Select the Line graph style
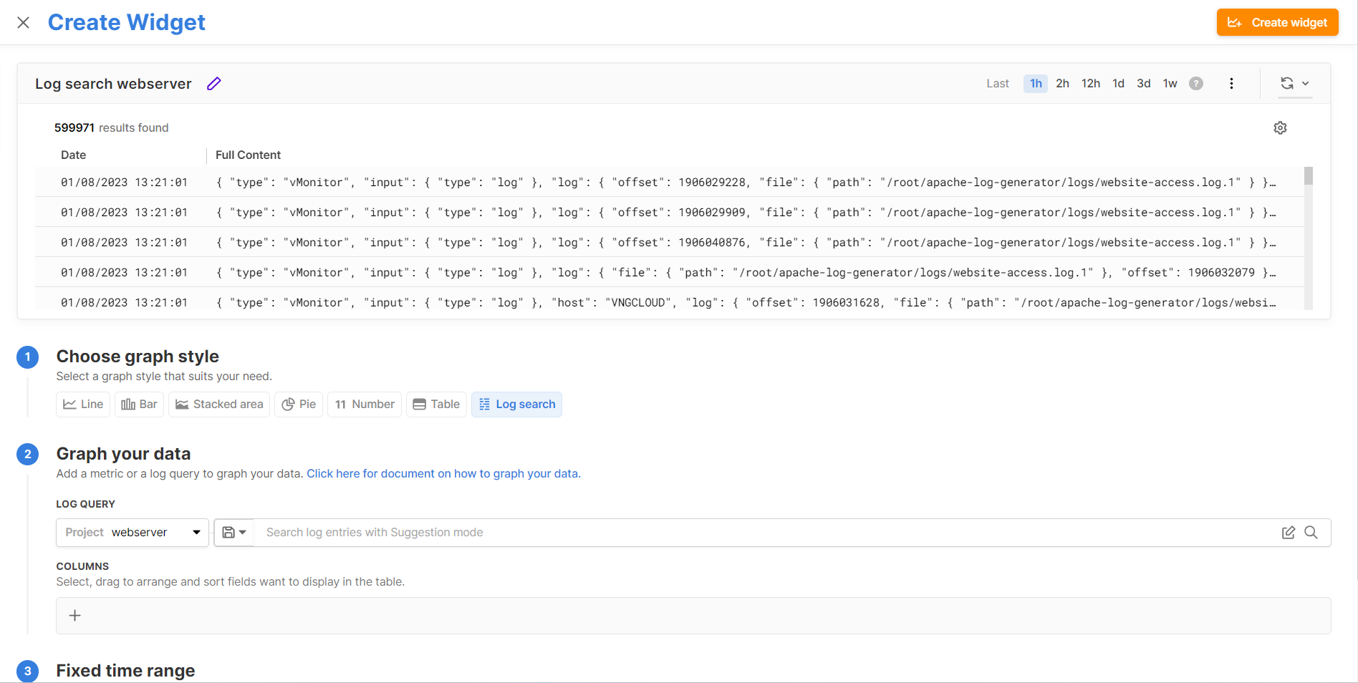Image resolution: width=1358 pixels, height=683 pixels. [83, 405]
